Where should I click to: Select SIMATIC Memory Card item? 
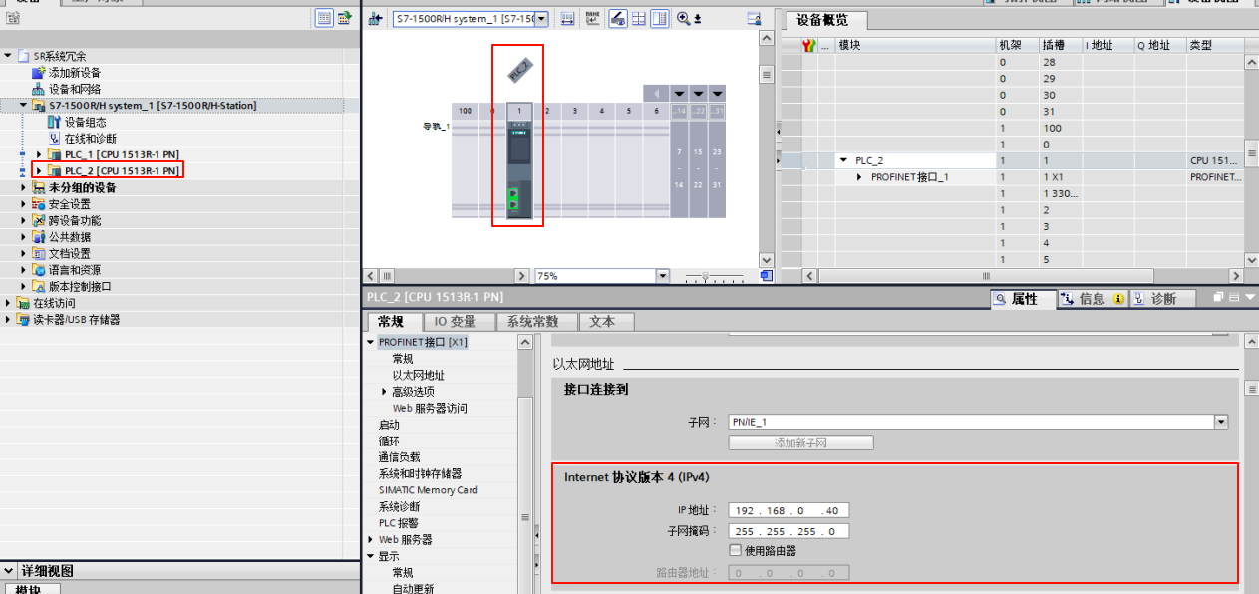[x=428, y=490]
